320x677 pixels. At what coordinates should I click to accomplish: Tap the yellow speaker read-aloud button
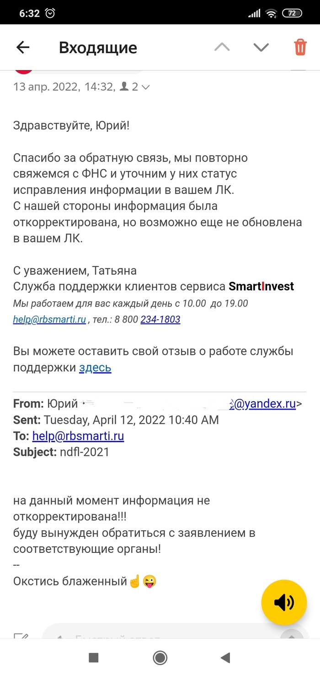click(284, 602)
